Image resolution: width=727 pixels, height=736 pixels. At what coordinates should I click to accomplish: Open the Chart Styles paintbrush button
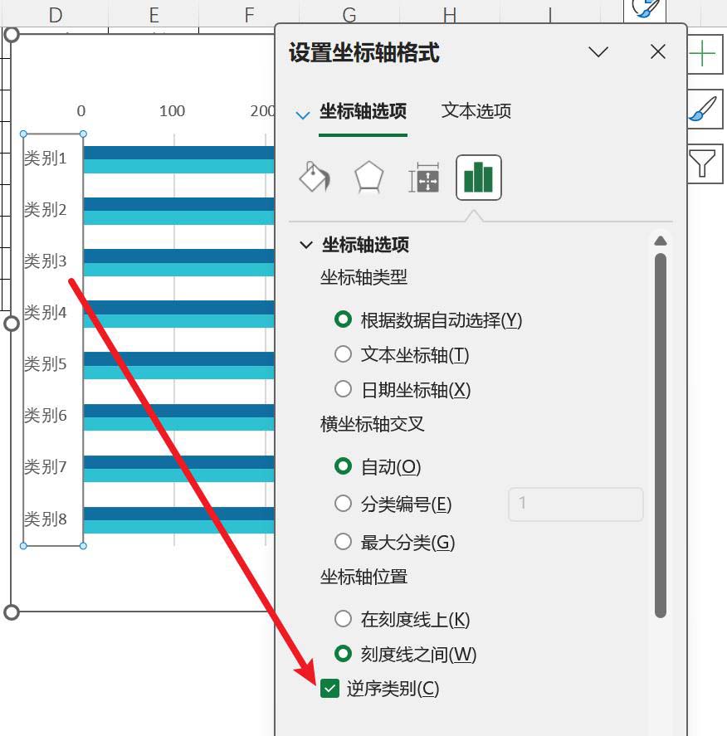click(x=703, y=110)
